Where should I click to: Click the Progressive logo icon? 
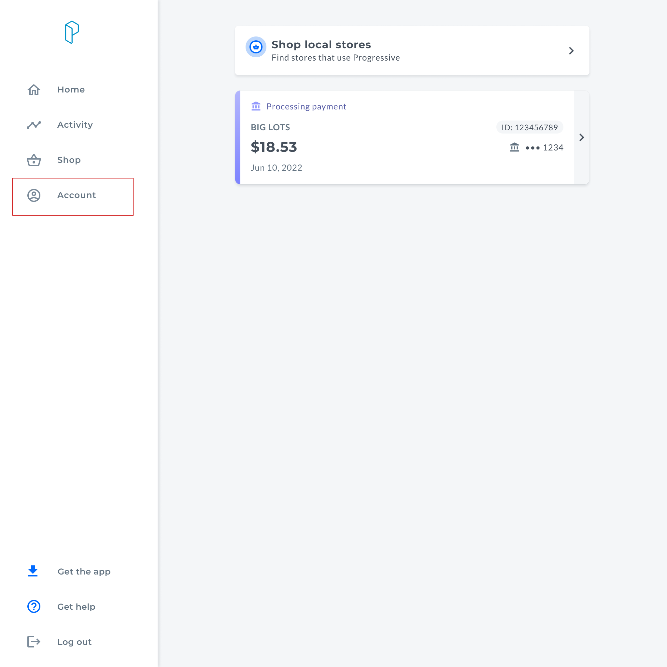click(72, 33)
